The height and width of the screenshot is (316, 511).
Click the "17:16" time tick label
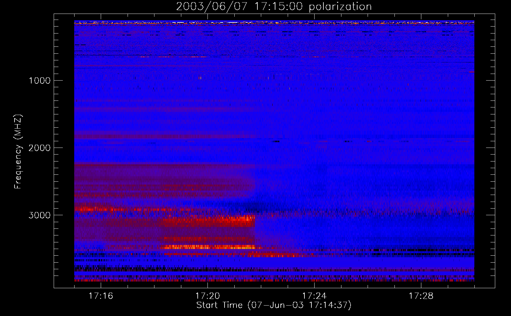tap(101, 296)
